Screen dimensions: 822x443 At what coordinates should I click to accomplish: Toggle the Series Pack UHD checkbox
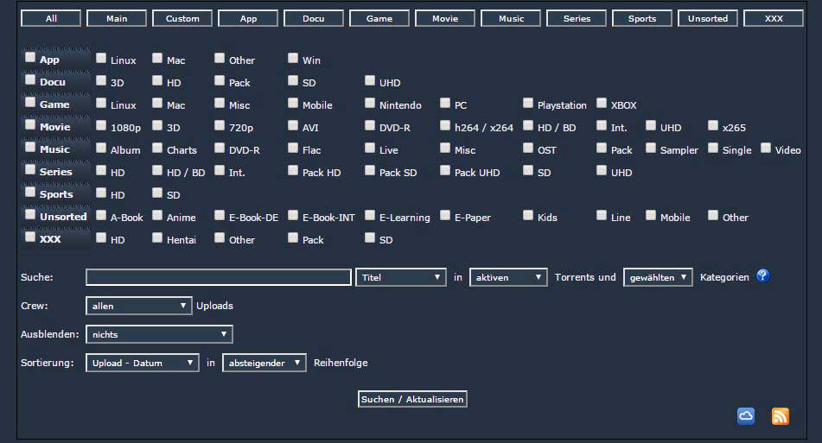click(445, 171)
